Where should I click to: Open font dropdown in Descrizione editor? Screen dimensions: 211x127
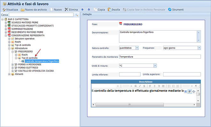point(118,86)
